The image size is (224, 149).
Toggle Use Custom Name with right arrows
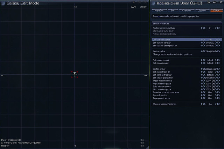pyautogui.click(x=217, y=40)
